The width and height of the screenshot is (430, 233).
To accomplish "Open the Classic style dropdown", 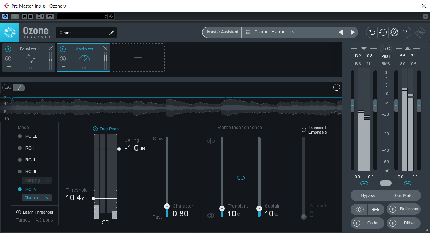I will click(37, 198).
